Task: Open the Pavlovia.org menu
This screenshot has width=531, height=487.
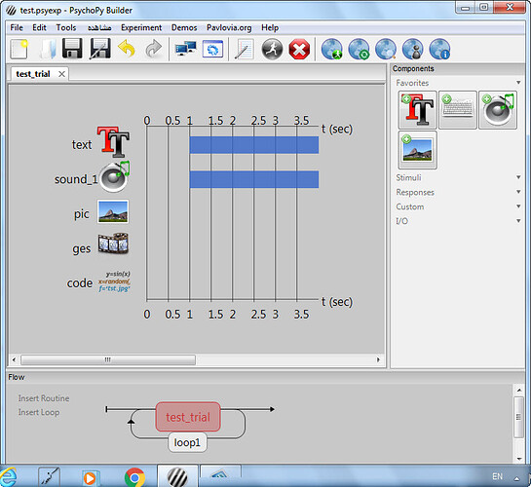Action: [229, 27]
